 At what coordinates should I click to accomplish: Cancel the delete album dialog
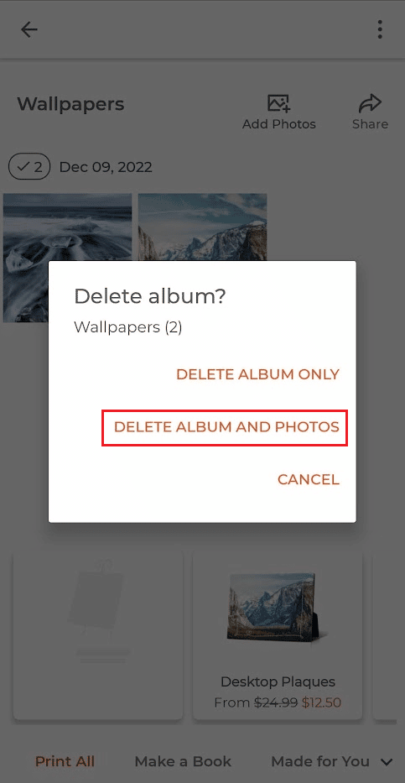click(309, 479)
